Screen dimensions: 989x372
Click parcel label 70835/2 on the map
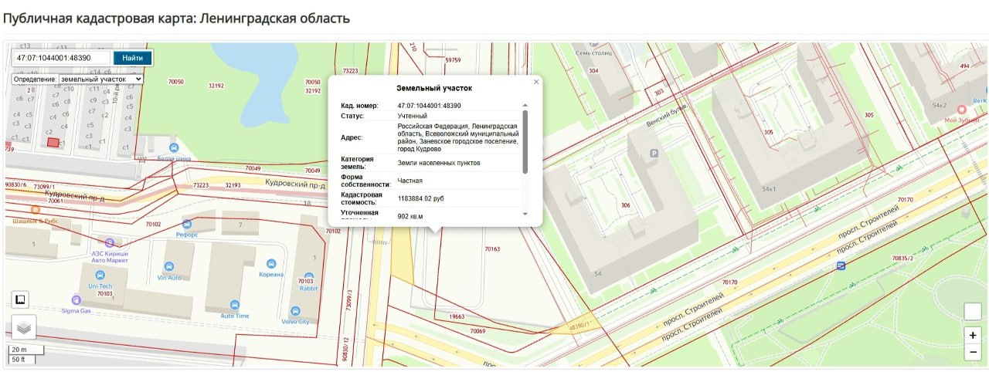click(x=902, y=258)
